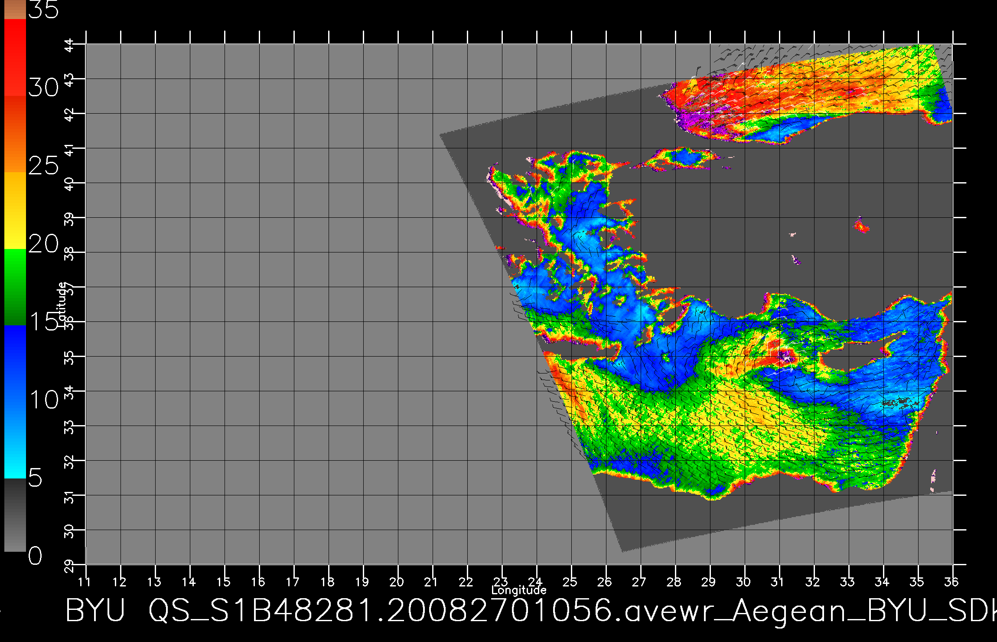Click longitude tick label 19
The height and width of the screenshot is (642, 997).
(x=362, y=582)
